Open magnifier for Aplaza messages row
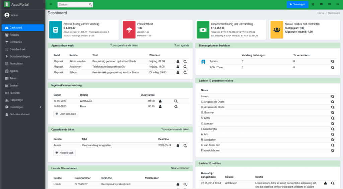The width and height of the screenshot is (343, 189). click(333, 62)
